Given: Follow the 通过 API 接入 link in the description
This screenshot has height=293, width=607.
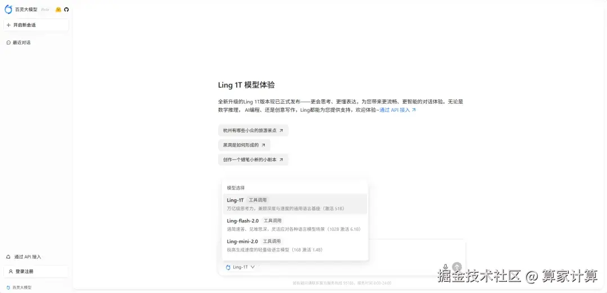Looking at the screenshot, I should [x=397, y=110].
